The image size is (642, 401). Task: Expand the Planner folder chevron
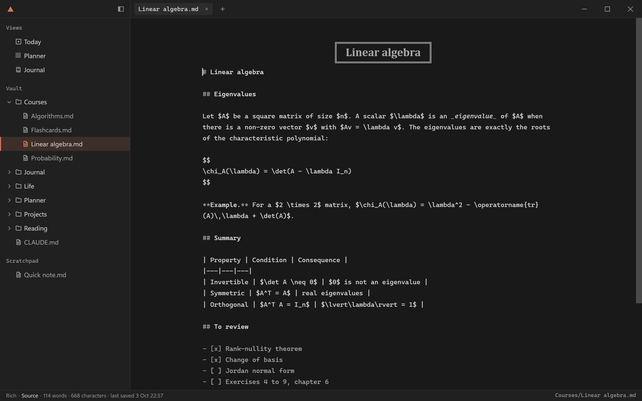pos(9,200)
